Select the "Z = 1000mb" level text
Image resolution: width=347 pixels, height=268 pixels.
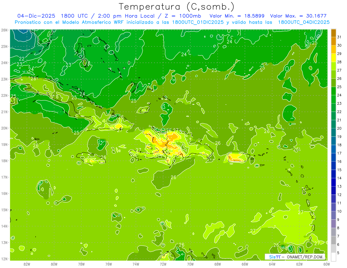click(x=183, y=16)
